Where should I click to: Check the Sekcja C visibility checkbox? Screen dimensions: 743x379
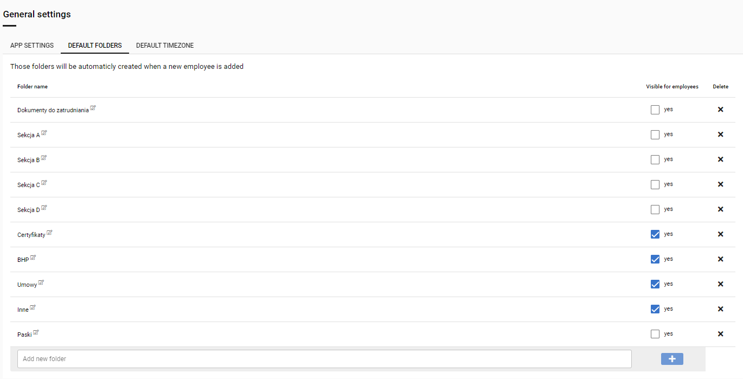(655, 184)
